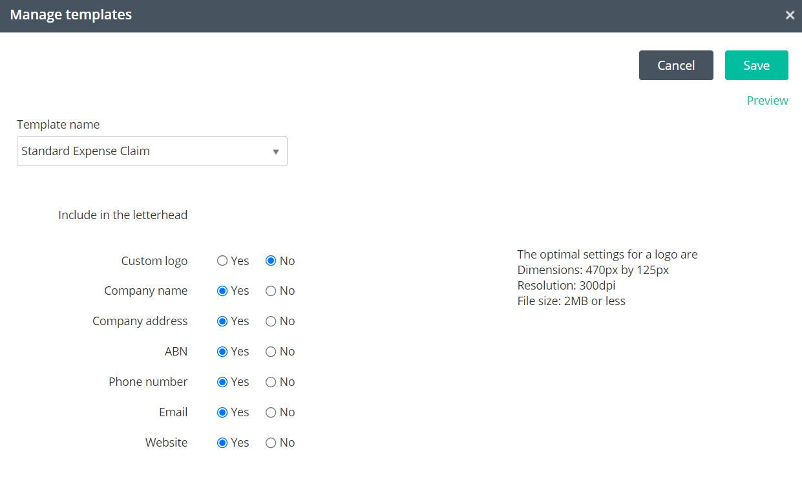This screenshot has width=802, height=488.
Task: Select Yes for Website
Action: (222, 443)
